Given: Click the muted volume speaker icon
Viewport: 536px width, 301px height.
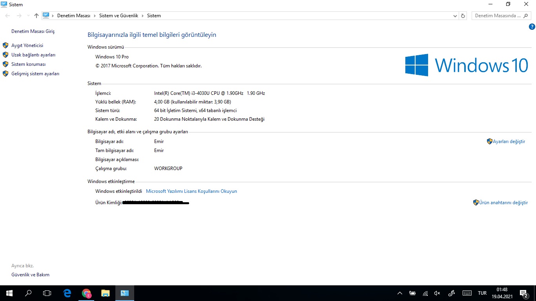Looking at the screenshot, I should point(438,293).
